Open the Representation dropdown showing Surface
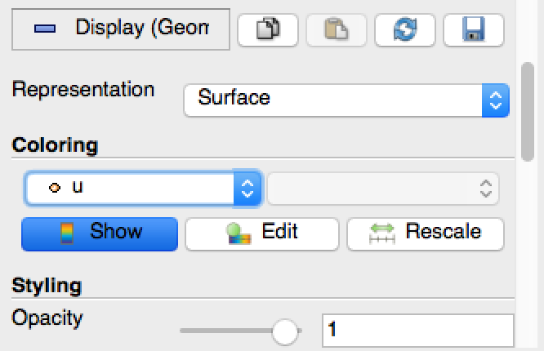This screenshot has height=351, width=544. coord(346,99)
